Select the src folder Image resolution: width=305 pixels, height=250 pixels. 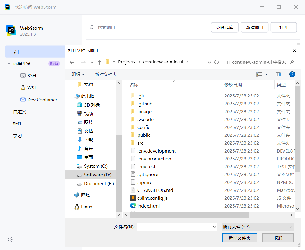137,143
